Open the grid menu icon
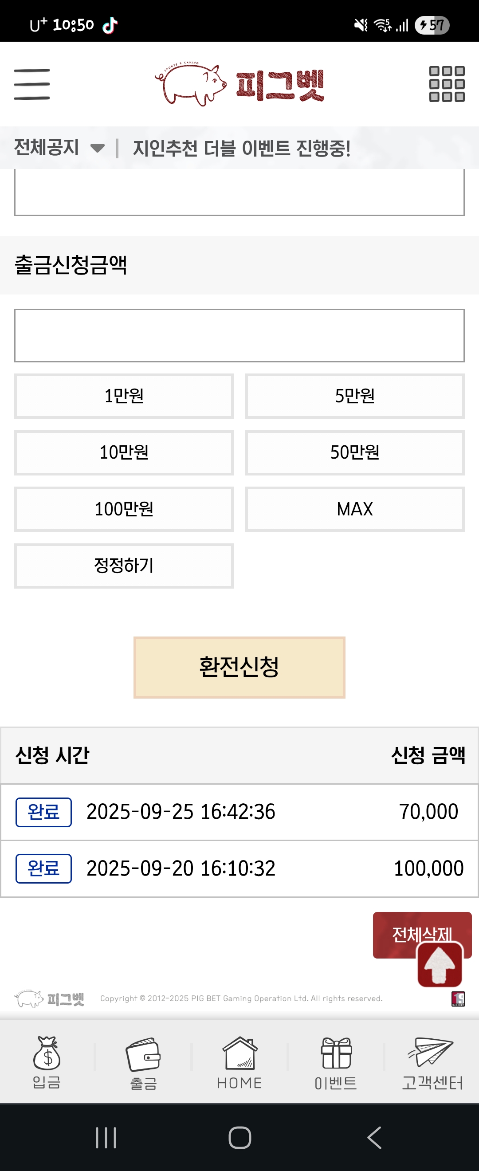The height and width of the screenshot is (1171, 479). pyautogui.click(x=447, y=84)
